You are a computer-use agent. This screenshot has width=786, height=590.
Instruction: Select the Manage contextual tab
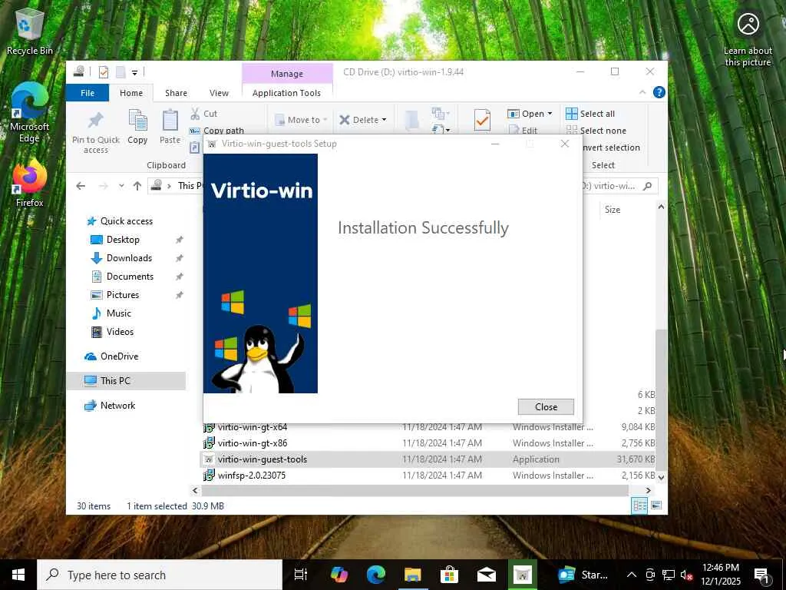tap(287, 73)
